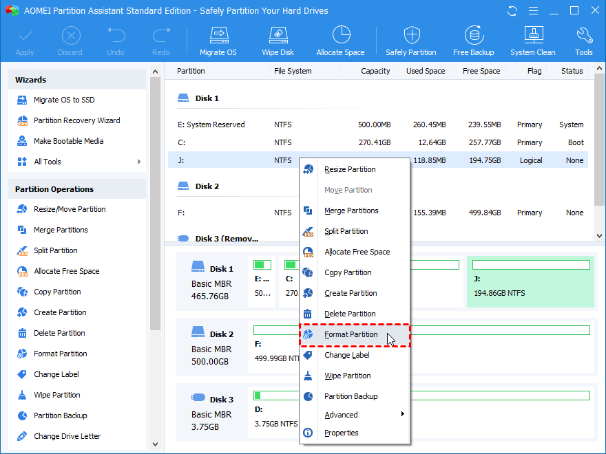The image size is (606, 454).
Task: Click the refresh icon in title bar
Action: click(512, 11)
